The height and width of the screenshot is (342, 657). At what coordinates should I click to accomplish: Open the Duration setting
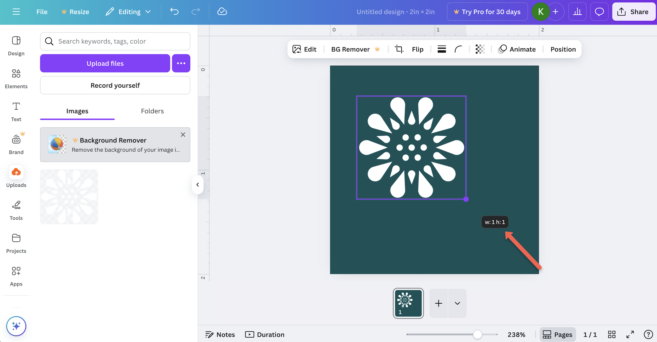pyautogui.click(x=265, y=334)
